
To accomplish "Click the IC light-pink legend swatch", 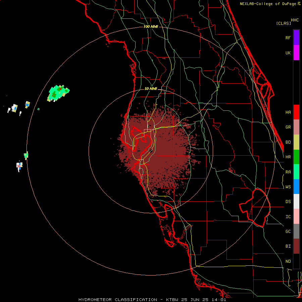I will point(296,216).
